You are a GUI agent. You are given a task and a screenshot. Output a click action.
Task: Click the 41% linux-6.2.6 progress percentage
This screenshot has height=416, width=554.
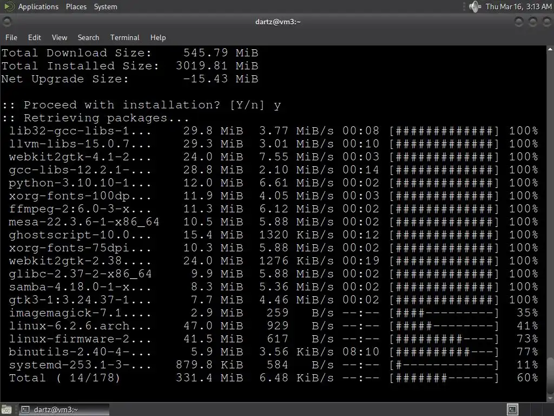click(527, 326)
